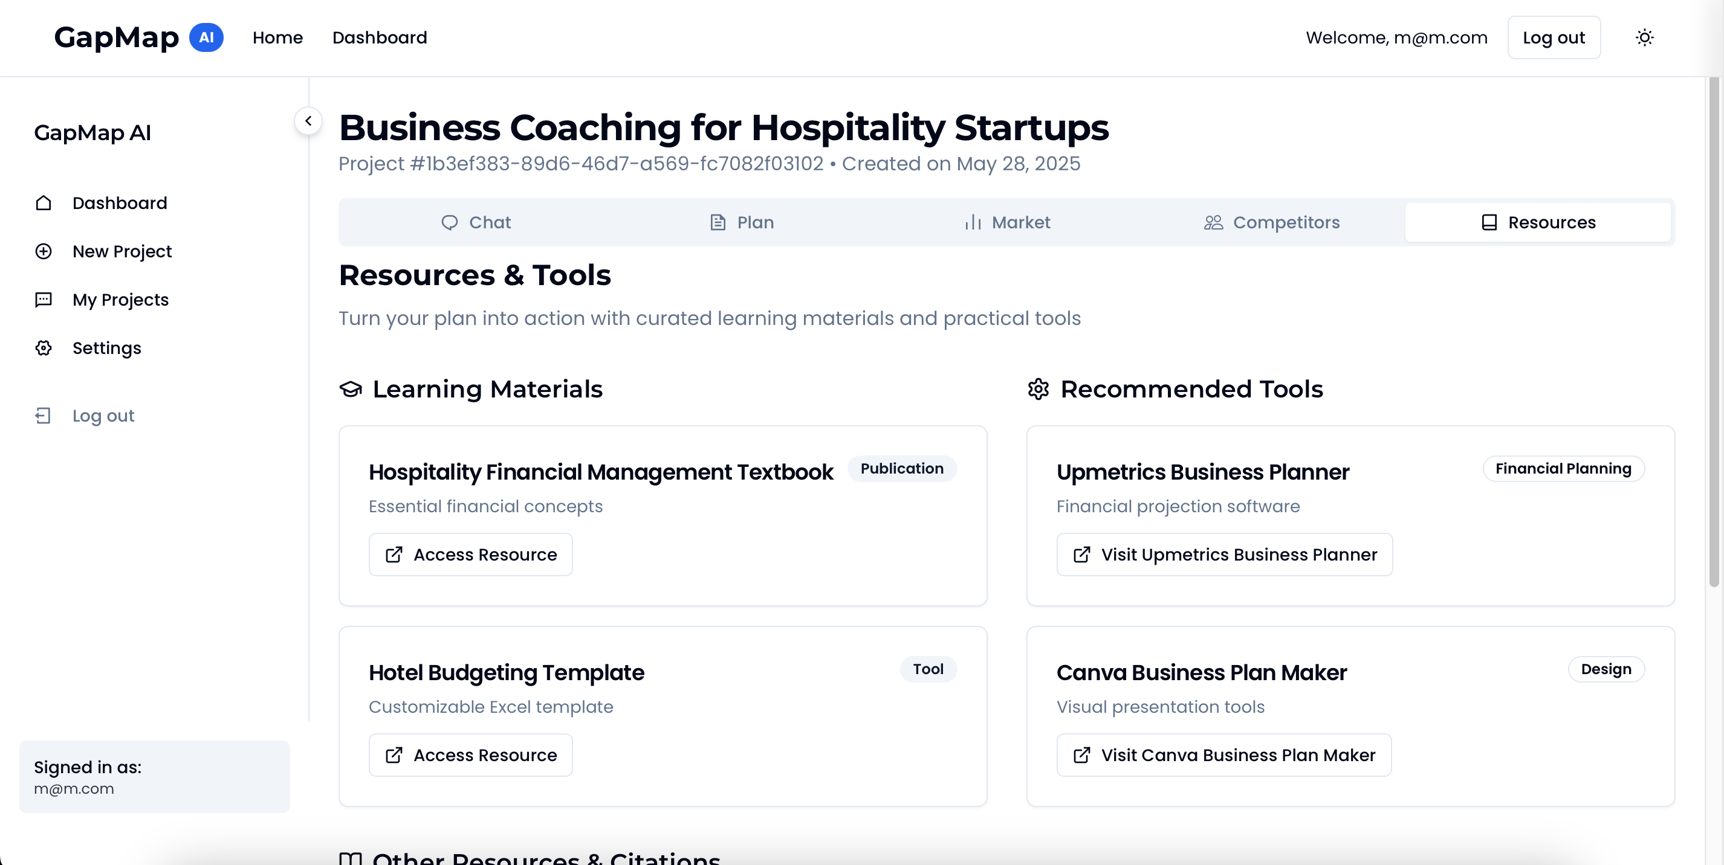Viewport: 1724px width, 865px height.
Task: Open the Market tab
Action: [x=1007, y=223]
